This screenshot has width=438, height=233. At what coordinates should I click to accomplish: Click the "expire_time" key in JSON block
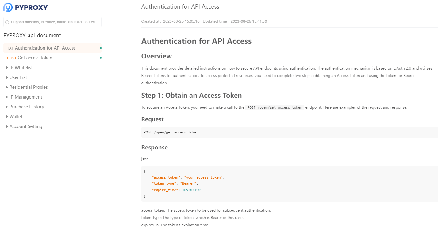165,190
